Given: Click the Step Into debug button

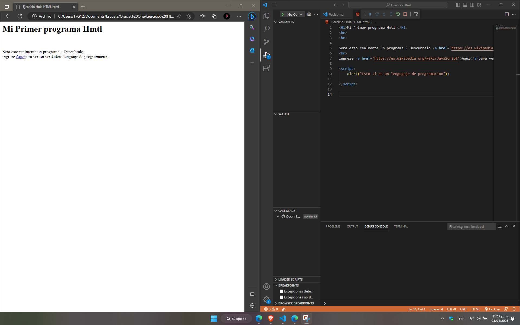Looking at the screenshot, I should [384, 14].
